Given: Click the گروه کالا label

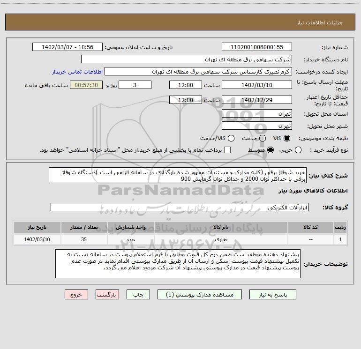Looking at the screenshot, I should pyautogui.click(x=335, y=208).
